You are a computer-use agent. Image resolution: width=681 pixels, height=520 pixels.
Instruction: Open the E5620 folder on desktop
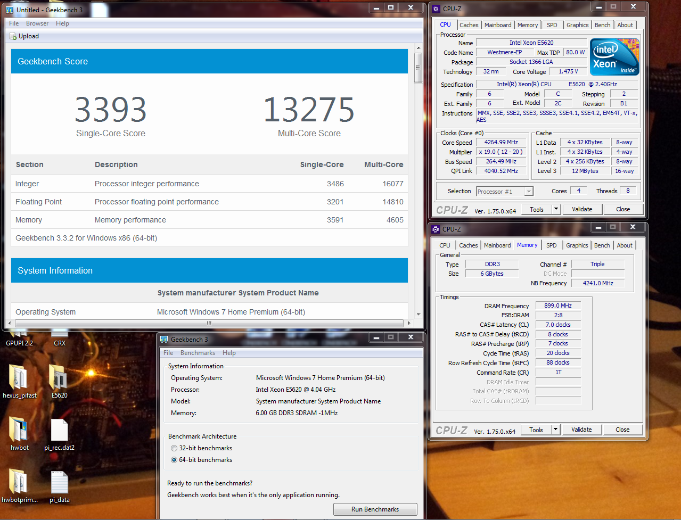tap(59, 377)
